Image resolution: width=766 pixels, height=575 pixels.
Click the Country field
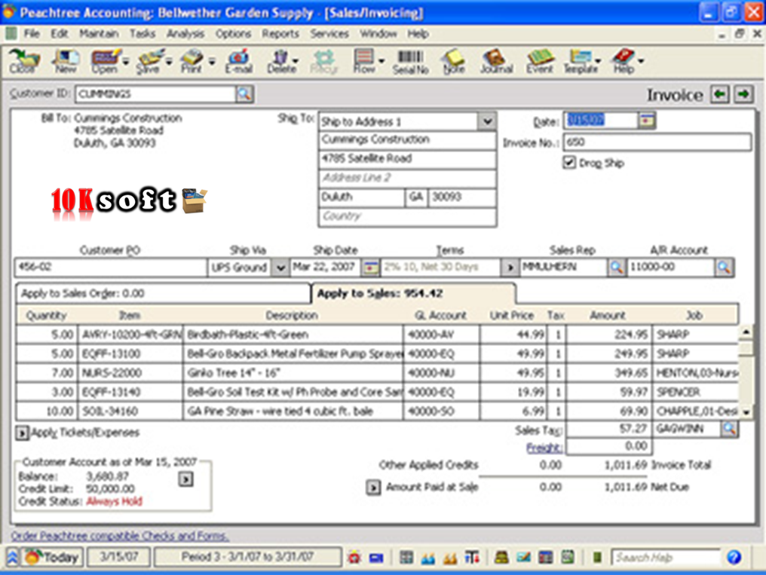coord(407,216)
